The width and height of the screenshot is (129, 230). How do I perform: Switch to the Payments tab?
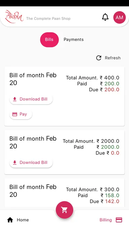[x=74, y=39]
